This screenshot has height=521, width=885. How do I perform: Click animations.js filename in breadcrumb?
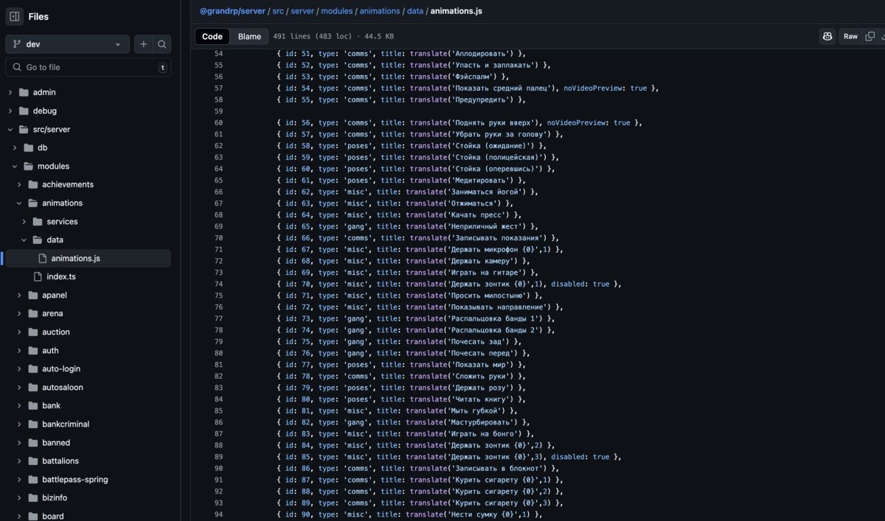tap(456, 11)
